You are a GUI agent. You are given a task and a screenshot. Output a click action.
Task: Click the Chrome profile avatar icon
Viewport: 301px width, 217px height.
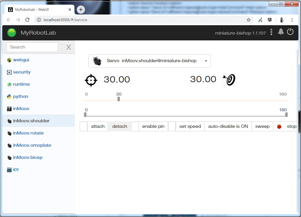pos(282,20)
